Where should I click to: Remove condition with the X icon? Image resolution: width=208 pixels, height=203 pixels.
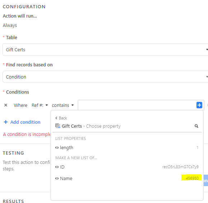coord(6,105)
